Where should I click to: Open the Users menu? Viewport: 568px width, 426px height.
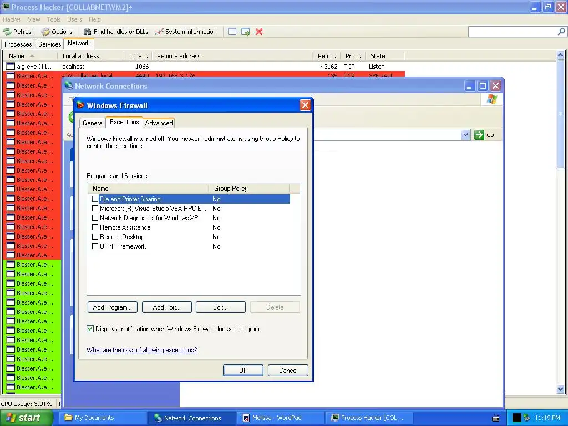coord(75,19)
